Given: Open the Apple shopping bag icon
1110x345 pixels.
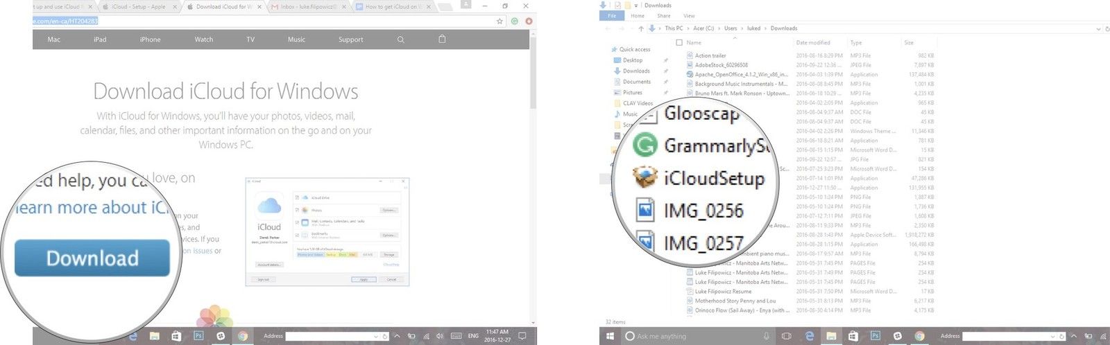Looking at the screenshot, I should click(x=442, y=39).
